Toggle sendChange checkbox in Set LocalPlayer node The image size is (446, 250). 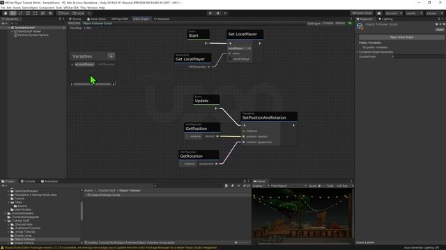(x=230, y=59)
